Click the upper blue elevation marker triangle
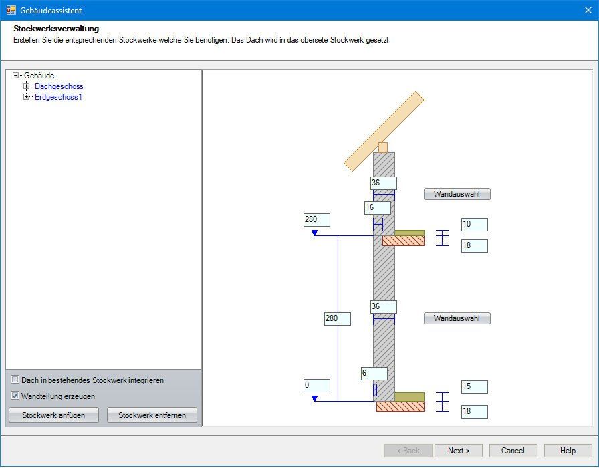599x468 pixels. click(314, 233)
